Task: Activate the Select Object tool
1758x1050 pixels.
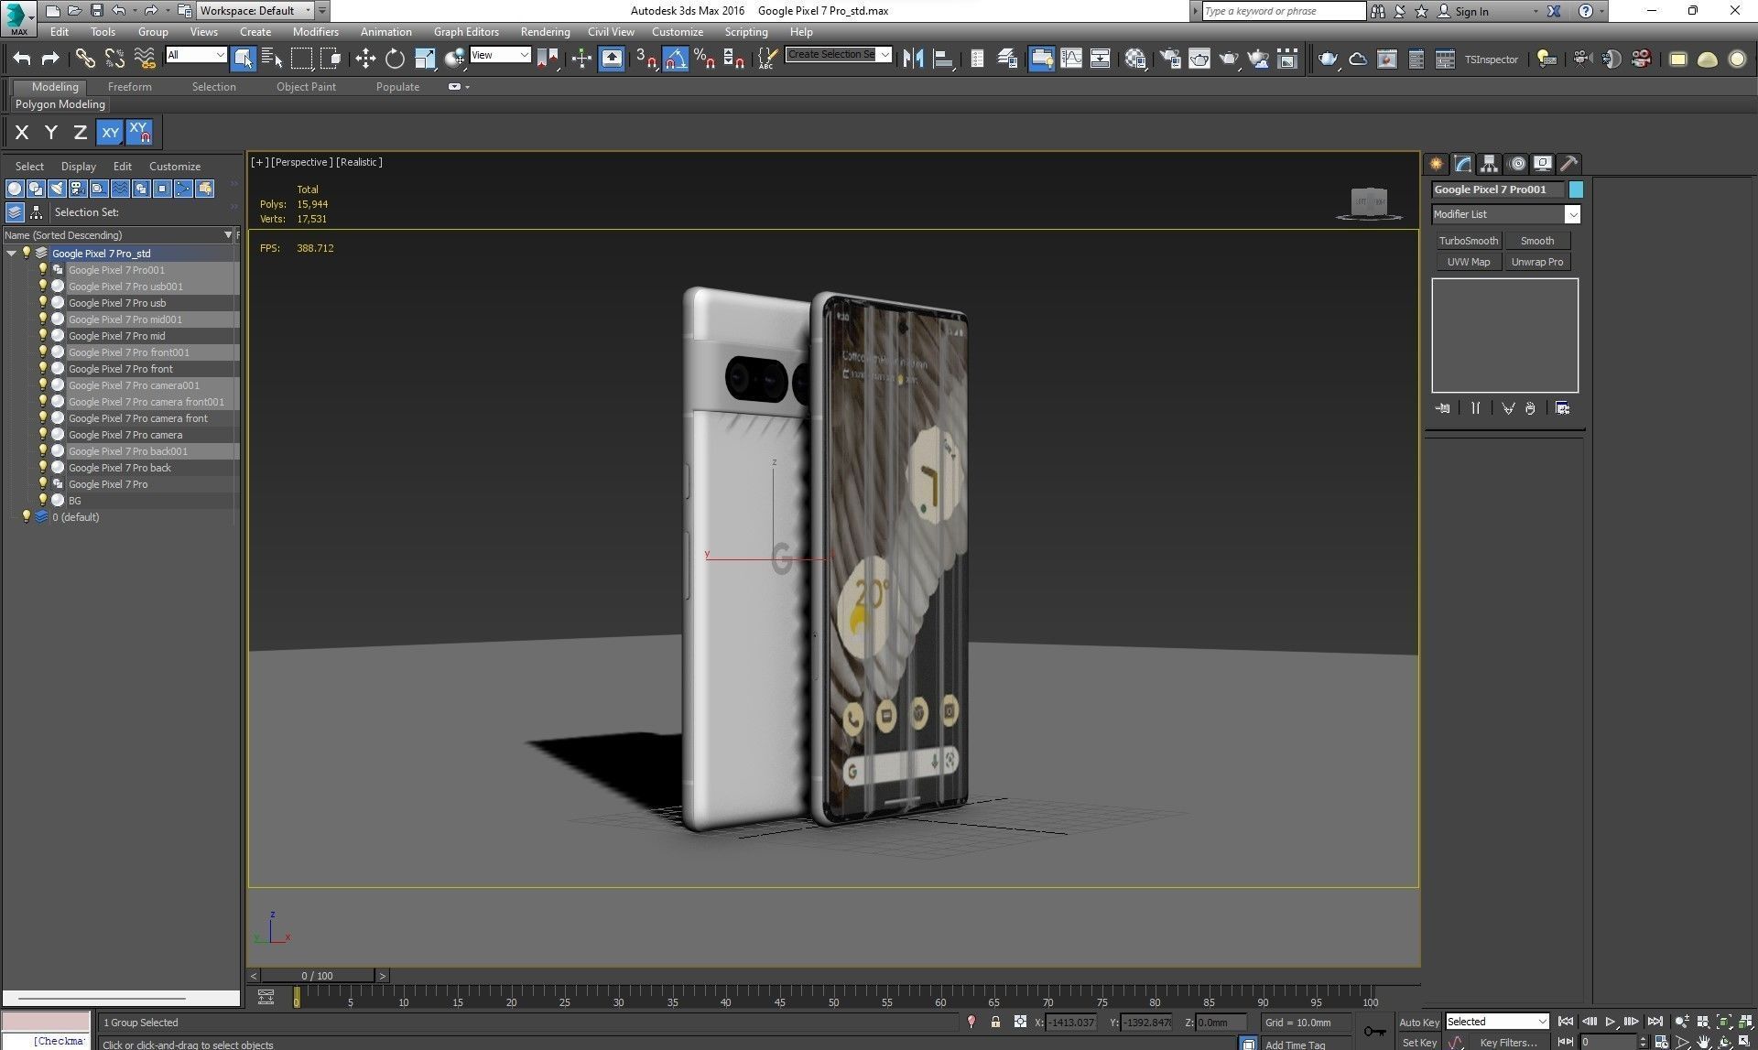Action: tap(244, 59)
